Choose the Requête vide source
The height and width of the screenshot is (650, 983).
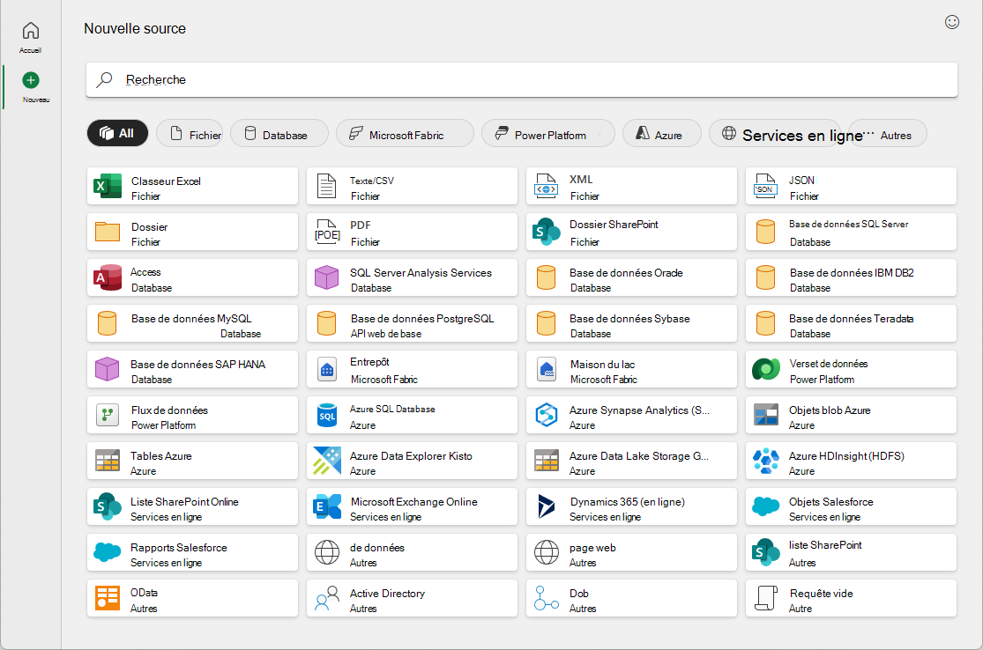(851, 598)
